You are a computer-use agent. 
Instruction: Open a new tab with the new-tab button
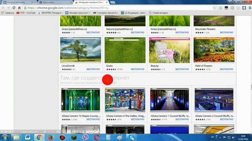[113, 2]
